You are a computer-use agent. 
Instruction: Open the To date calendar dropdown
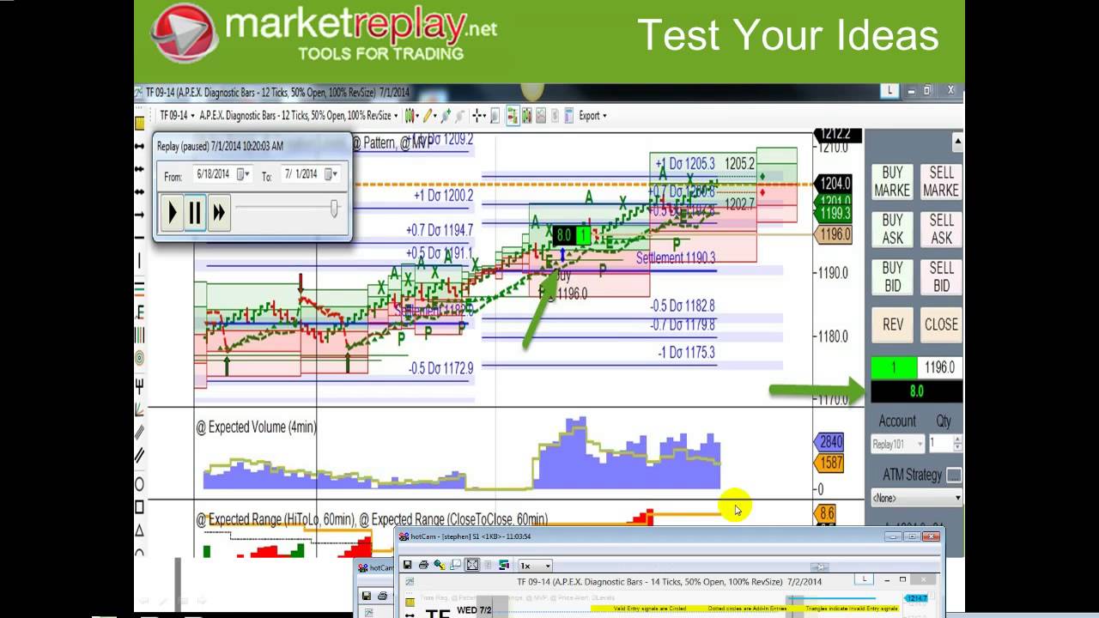coord(329,174)
